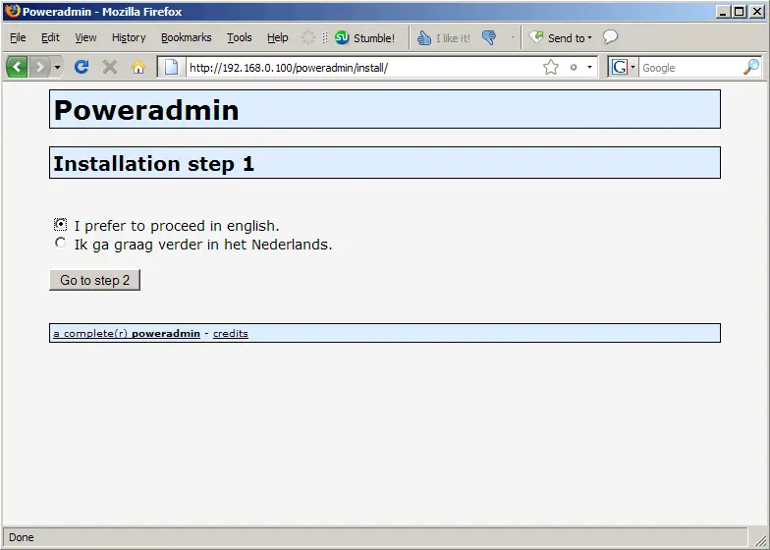Maximize the Firefox window
Viewport: 770px width, 550px height.
pyautogui.click(x=739, y=11)
